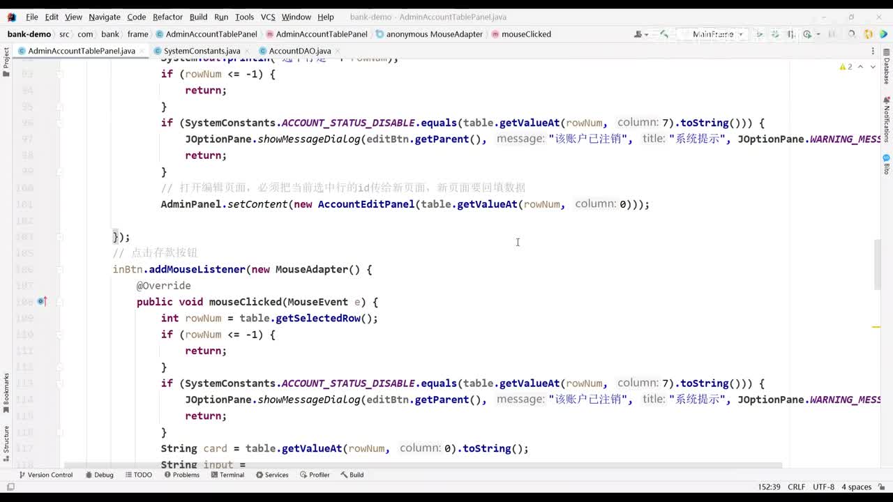Image resolution: width=893 pixels, height=502 pixels.
Task: Click the line:column indicator 152:39
Action: 769,487
